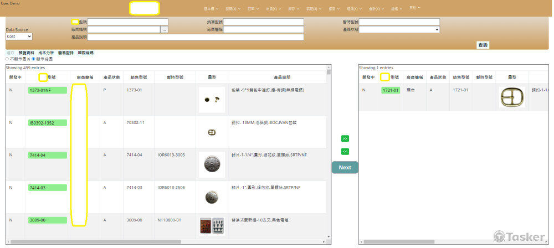Open the 會計(X) menu
554x248 pixels.
point(376,9)
